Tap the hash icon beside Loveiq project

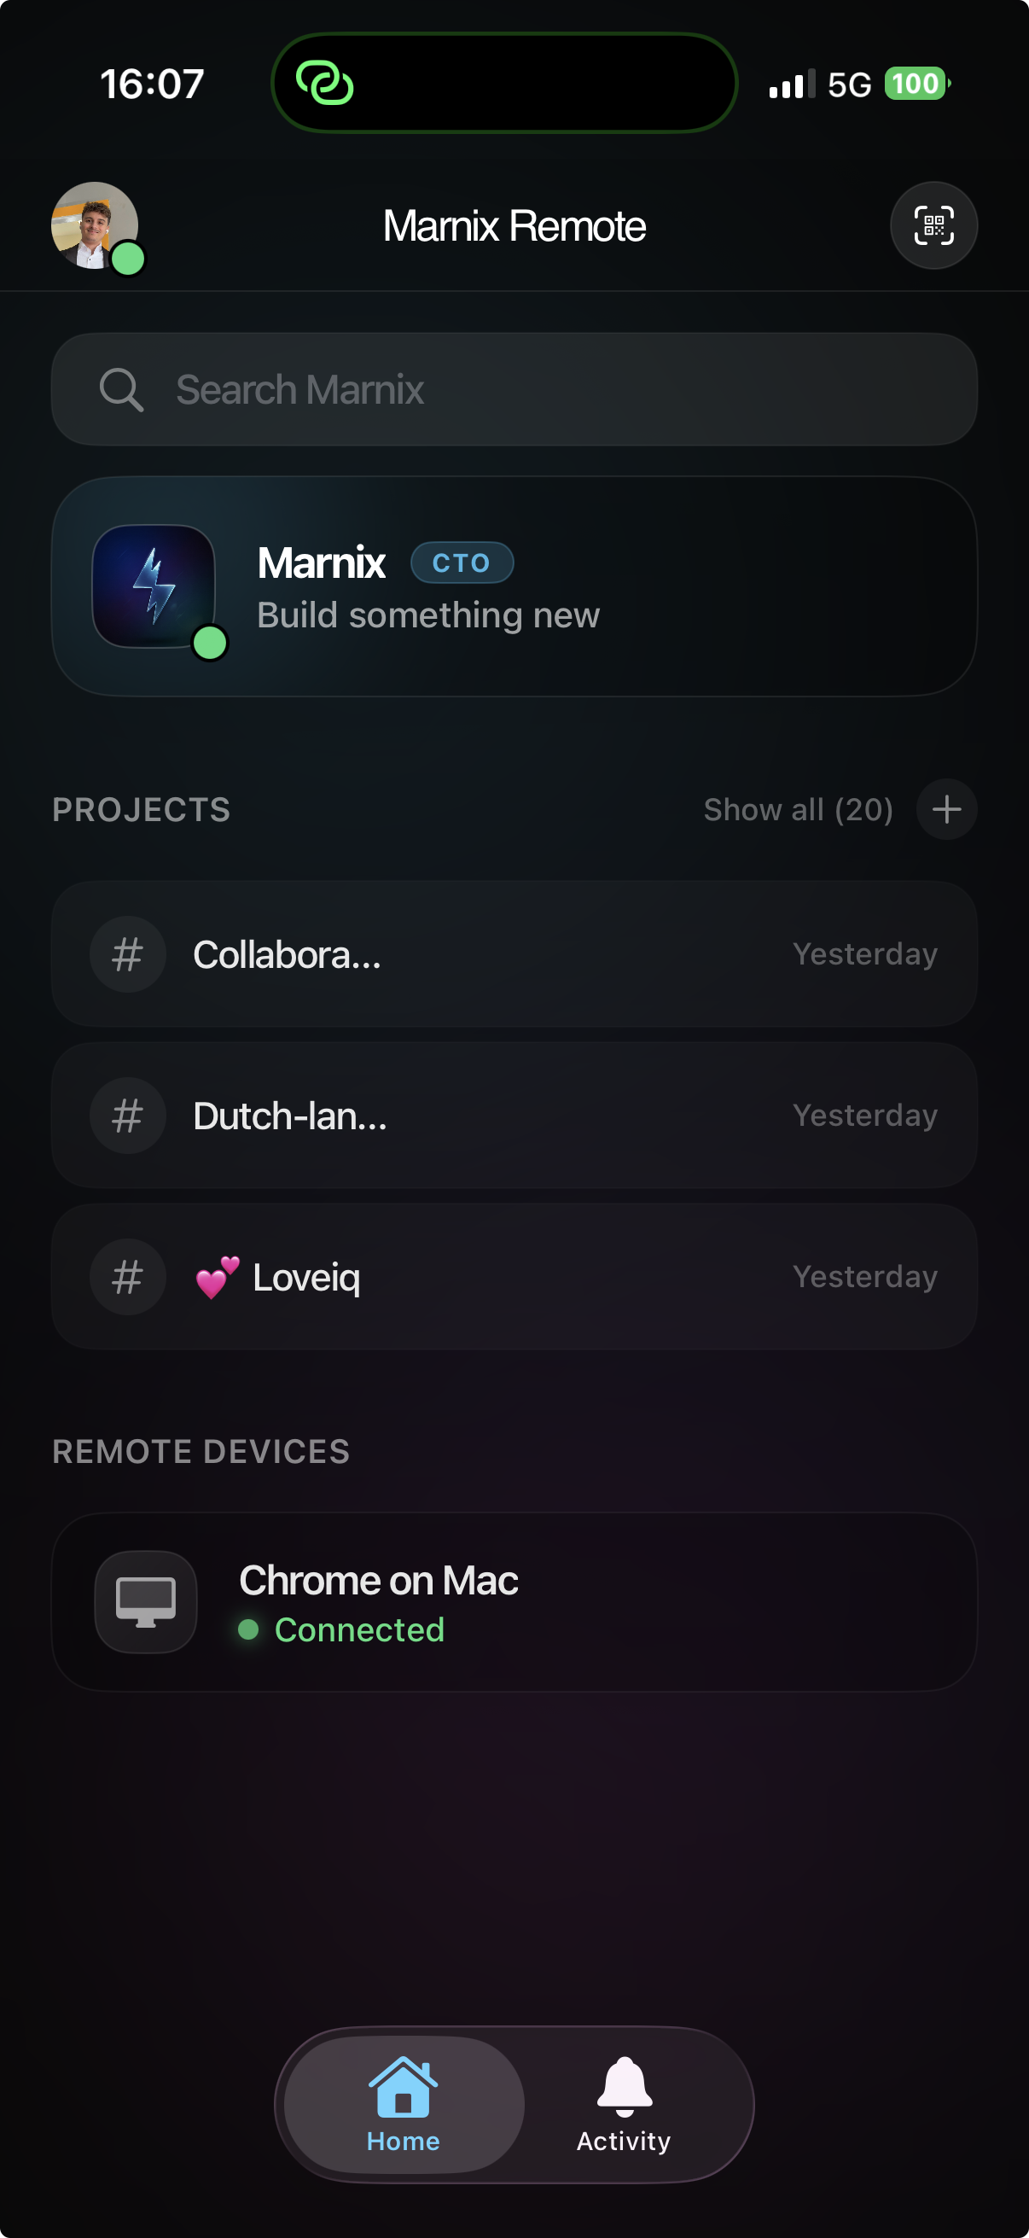click(128, 1277)
